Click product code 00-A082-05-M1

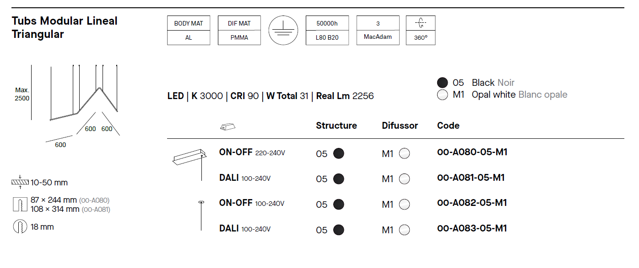[472, 203]
